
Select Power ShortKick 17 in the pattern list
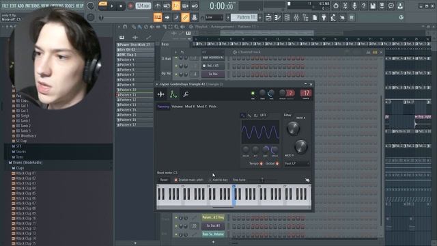point(135,44)
